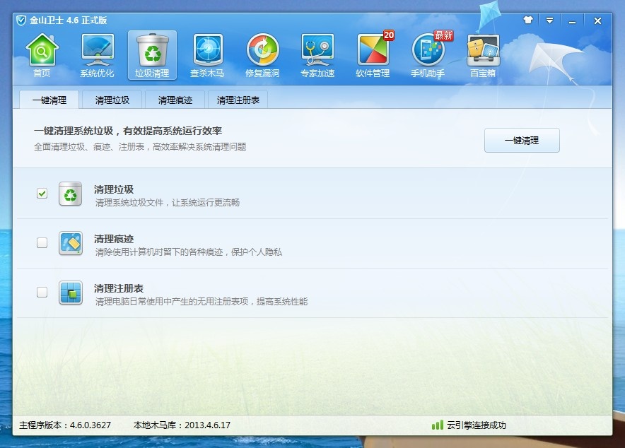This screenshot has width=625, height=448.
Task: Open 系统优化 system optimization
Action: click(x=97, y=55)
